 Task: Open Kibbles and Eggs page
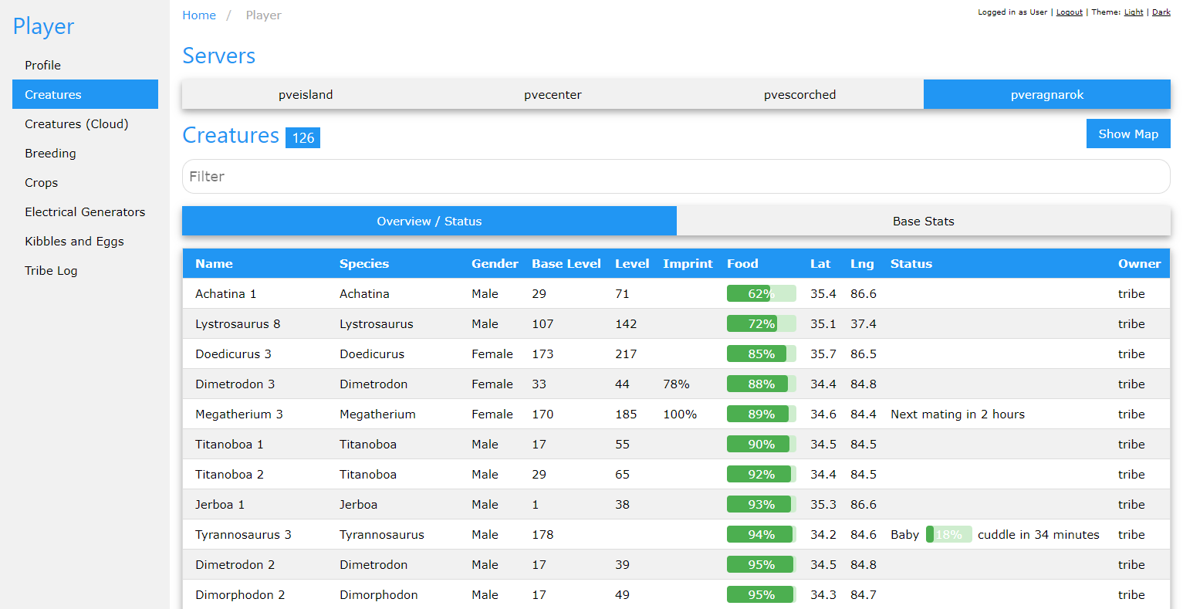74,242
